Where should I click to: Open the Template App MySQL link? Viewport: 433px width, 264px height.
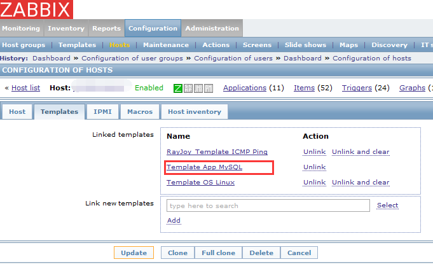(x=204, y=167)
